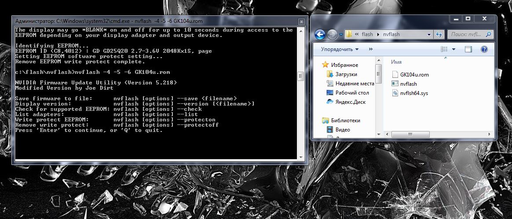Close the cmd.exe window
Viewport: 512px width, 219px height.
coord(301,22)
